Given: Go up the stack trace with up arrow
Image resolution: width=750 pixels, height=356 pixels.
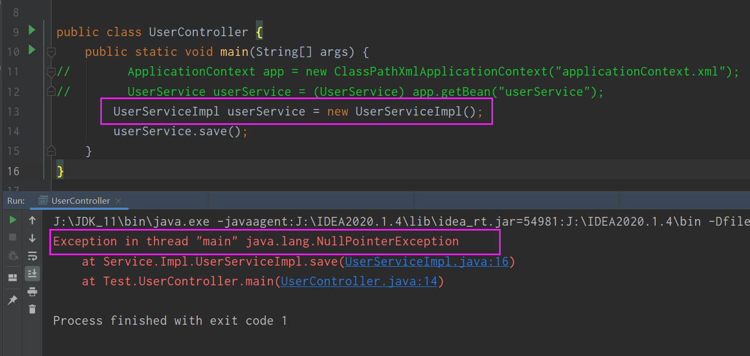Looking at the screenshot, I should (x=32, y=220).
